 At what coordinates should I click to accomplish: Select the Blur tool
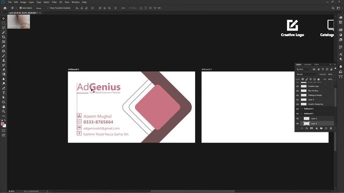tap(4, 79)
